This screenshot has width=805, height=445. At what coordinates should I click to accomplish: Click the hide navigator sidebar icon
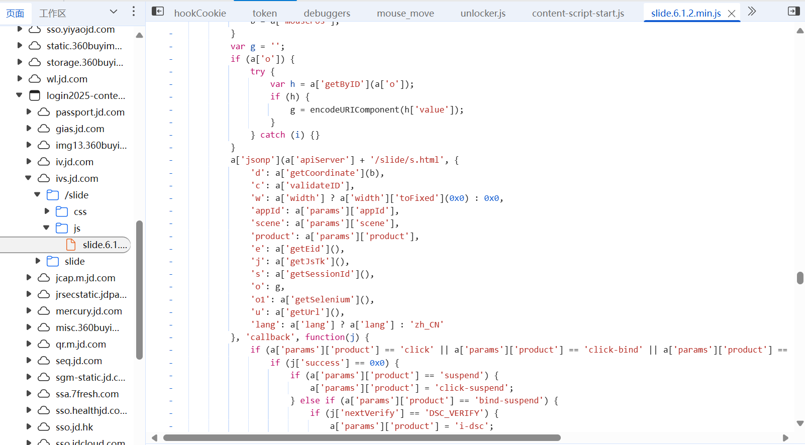coord(158,11)
